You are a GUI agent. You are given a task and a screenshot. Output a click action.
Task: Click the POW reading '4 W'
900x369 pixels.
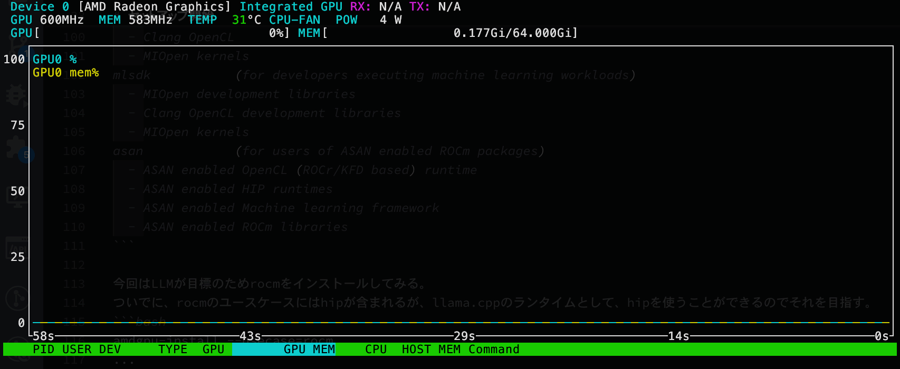(391, 20)
